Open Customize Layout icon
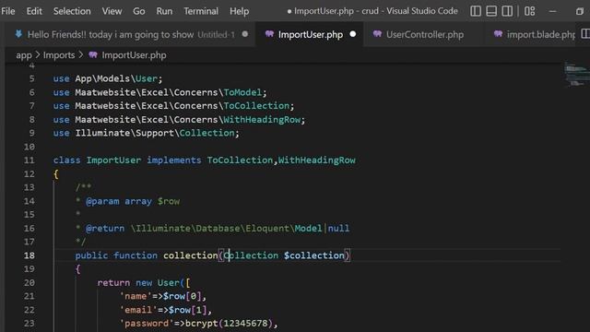The image size is (590, 332). tap(530, 11)
